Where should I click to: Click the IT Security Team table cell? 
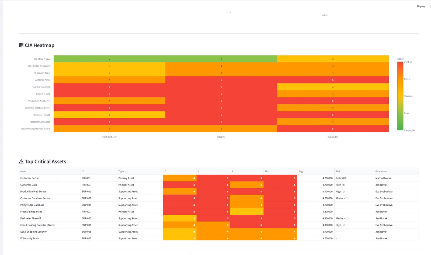[x=50, y=238]
